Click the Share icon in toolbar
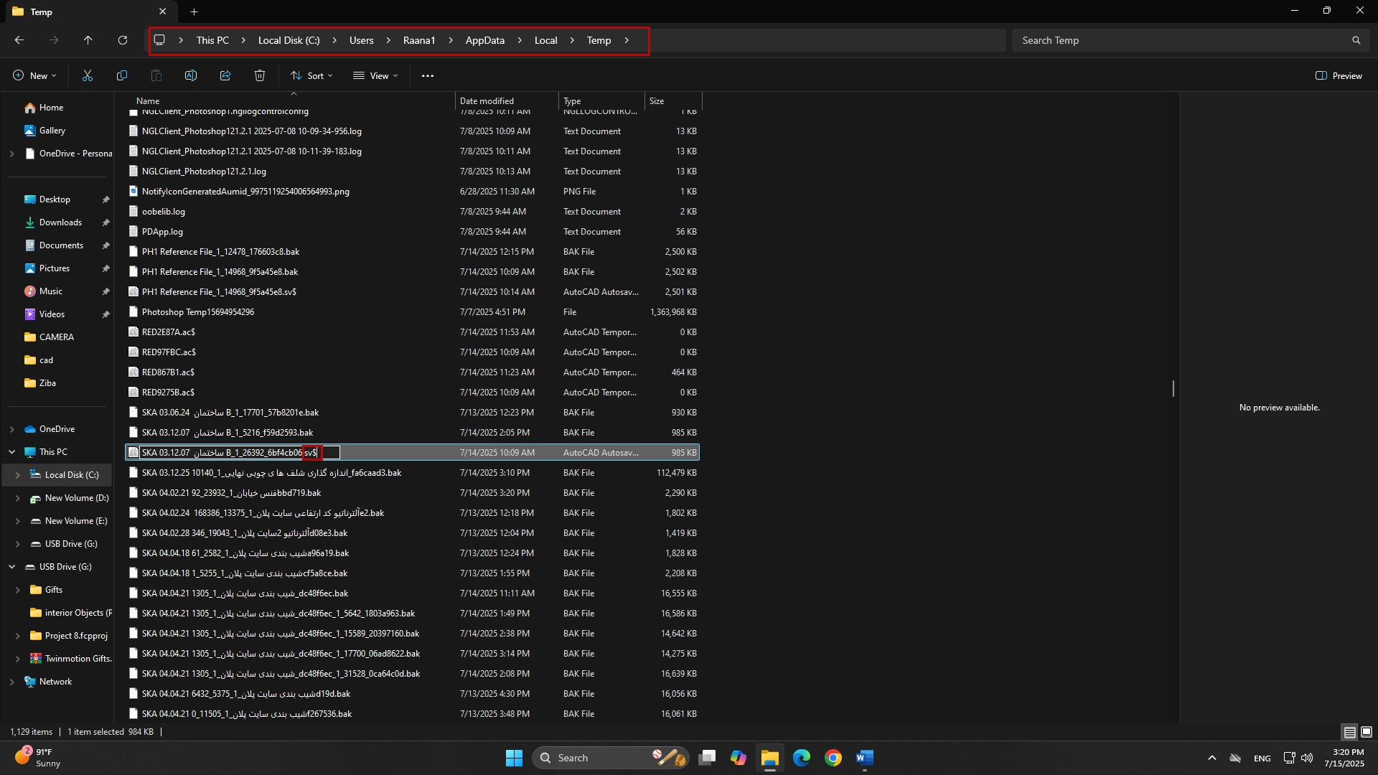 (225, 75)
